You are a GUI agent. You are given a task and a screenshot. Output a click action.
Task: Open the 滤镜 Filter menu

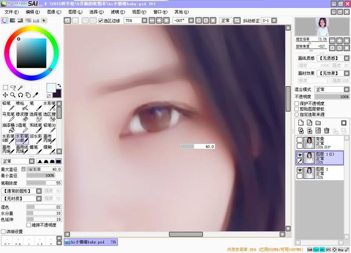pyautogui.click(x=118, y=12)
